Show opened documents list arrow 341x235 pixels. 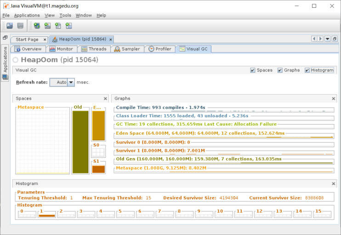tap(327, 39)
